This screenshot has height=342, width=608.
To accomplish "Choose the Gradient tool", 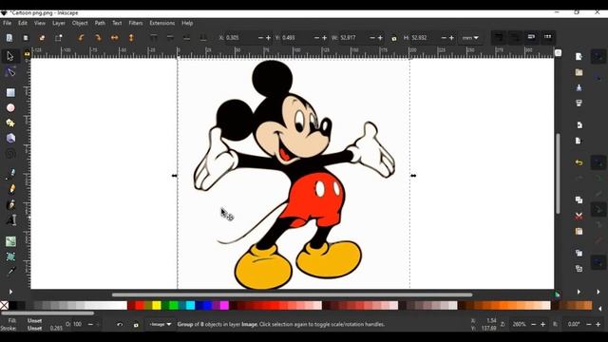I will coord(10,241).
